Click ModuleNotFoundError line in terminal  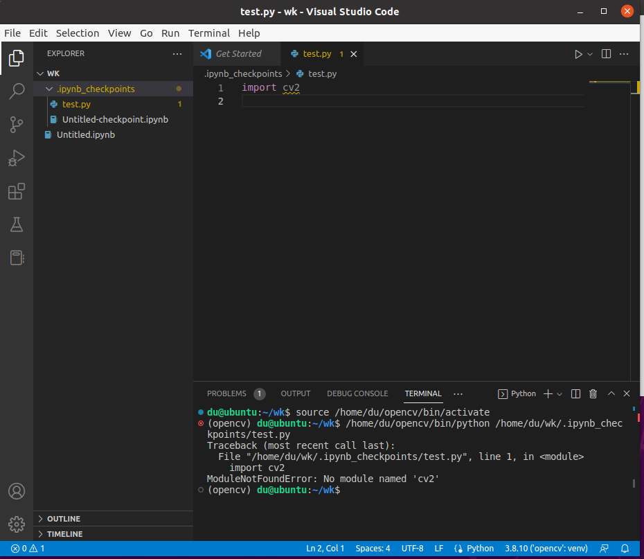323,479
